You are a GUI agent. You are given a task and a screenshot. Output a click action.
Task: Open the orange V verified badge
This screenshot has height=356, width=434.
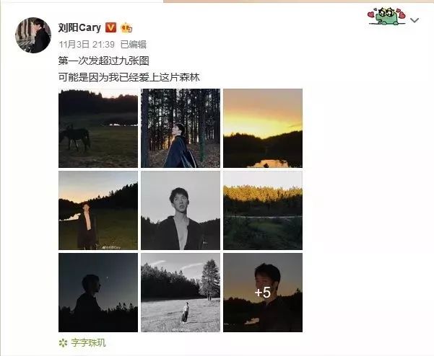[x=110, y=27]
